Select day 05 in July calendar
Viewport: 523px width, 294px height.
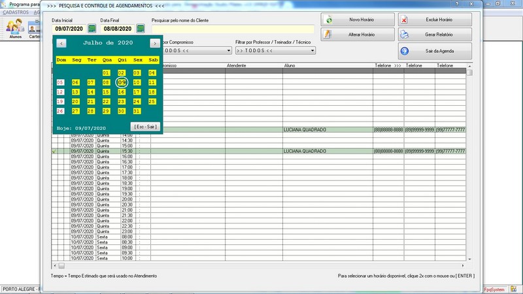60,82
